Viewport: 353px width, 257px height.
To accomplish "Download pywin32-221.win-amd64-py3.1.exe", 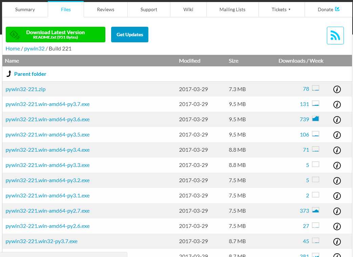I will 47,196.
